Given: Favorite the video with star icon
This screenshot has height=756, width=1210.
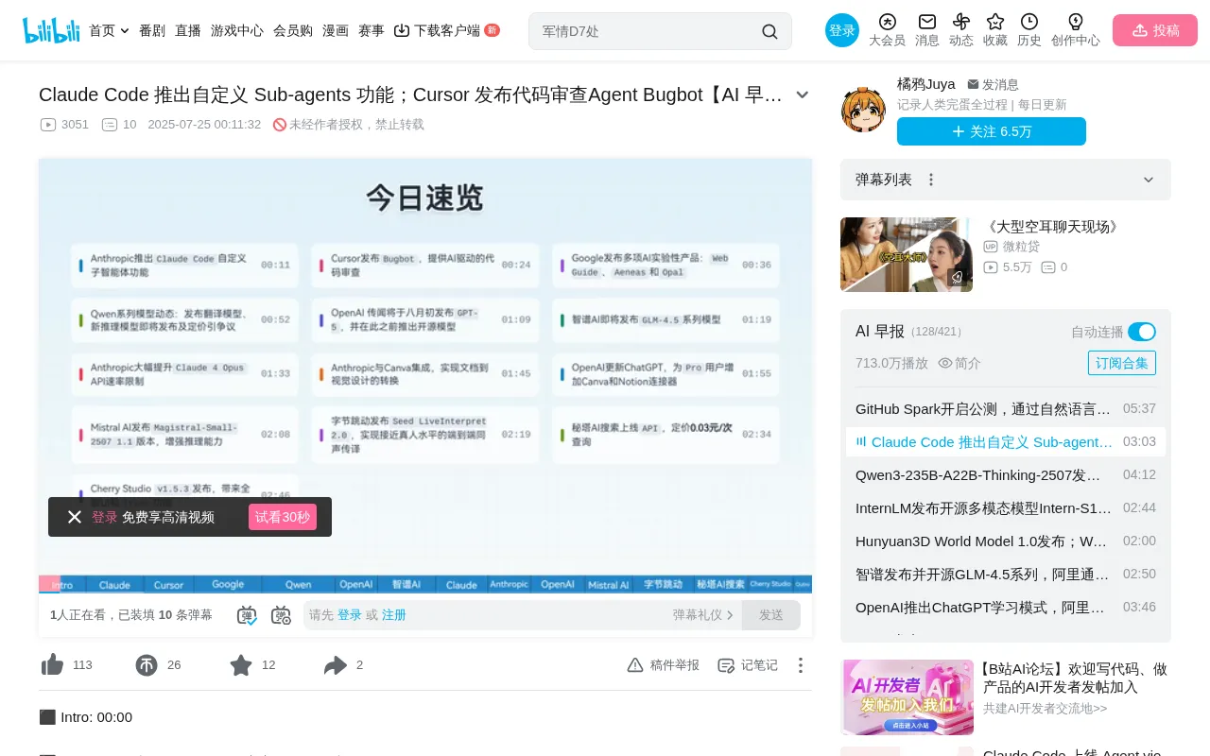Looking at the screenshot, I should (x=241, y=665).
